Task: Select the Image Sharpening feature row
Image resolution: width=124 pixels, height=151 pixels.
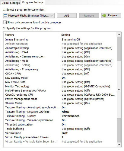Action: coord(16,39)
